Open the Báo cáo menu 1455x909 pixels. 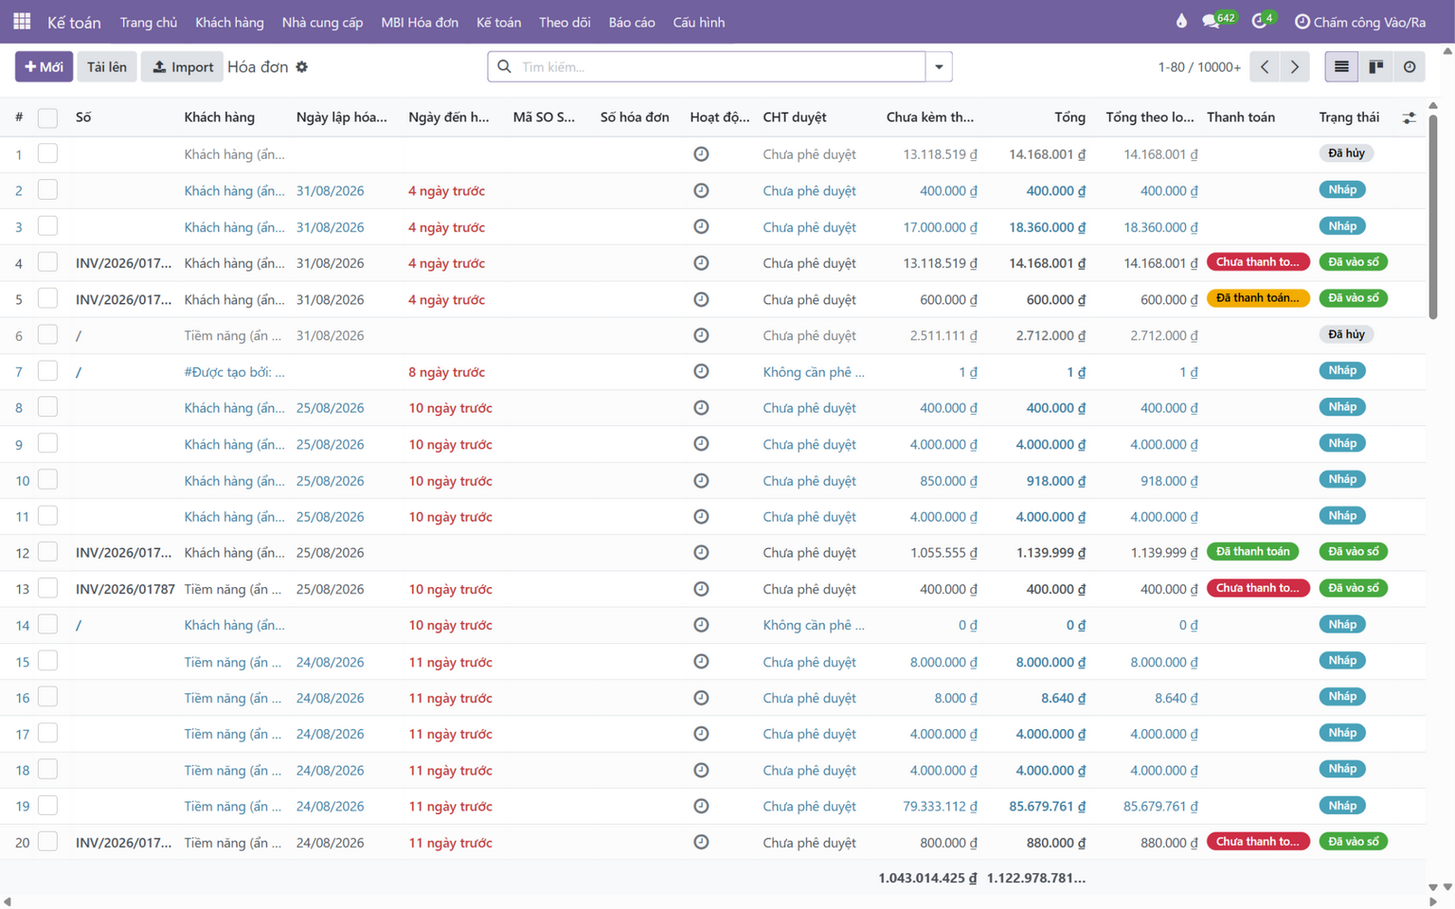(x=632, y=22)
